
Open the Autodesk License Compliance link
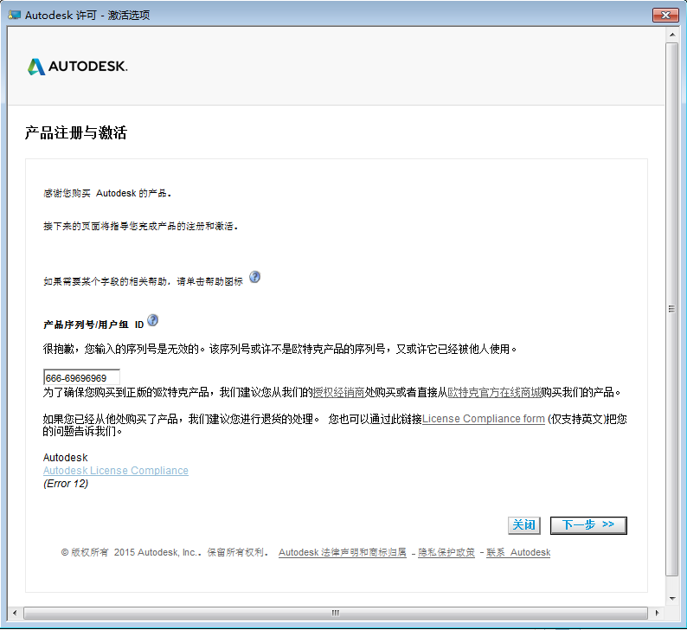coord(116,471)
